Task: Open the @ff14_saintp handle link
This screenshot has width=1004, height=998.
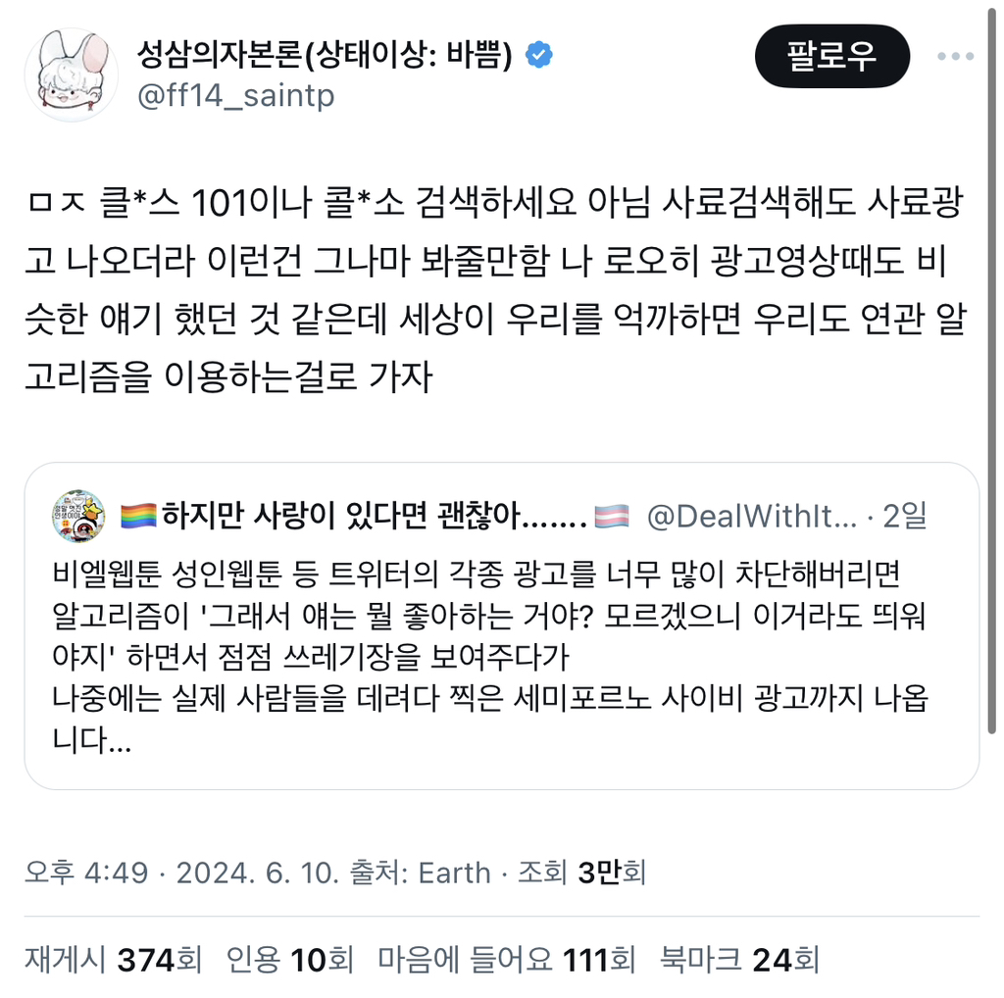Action: [x=235, y=96]
